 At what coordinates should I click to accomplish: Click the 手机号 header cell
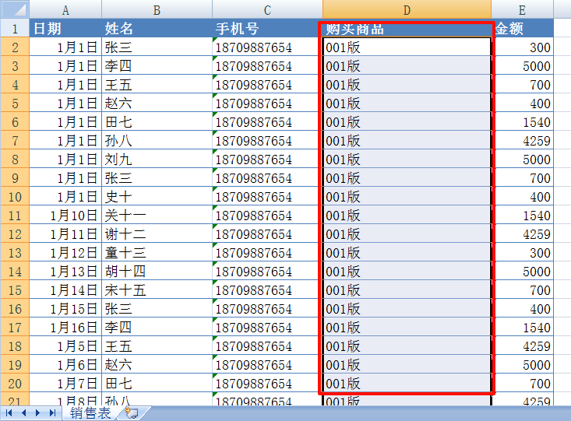click(267, 28)
